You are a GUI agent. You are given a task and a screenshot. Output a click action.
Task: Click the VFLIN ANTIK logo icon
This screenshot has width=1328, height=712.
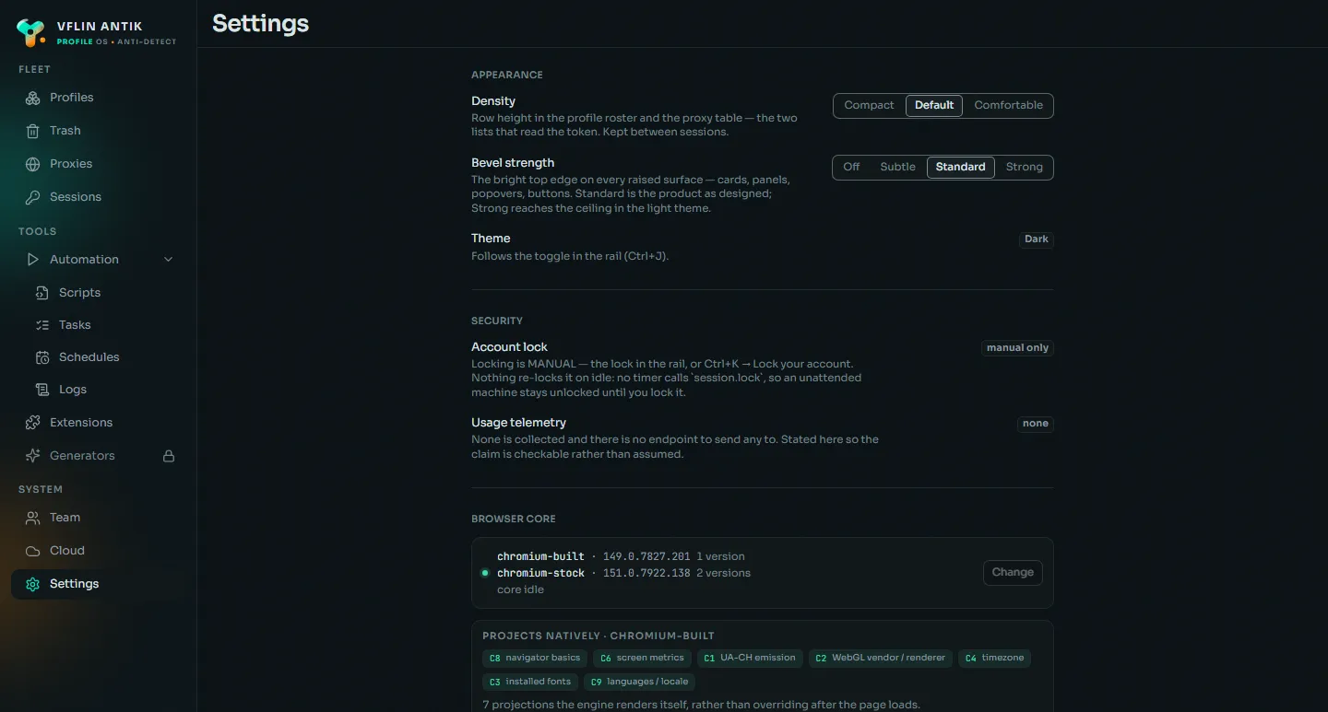[31, 33]
